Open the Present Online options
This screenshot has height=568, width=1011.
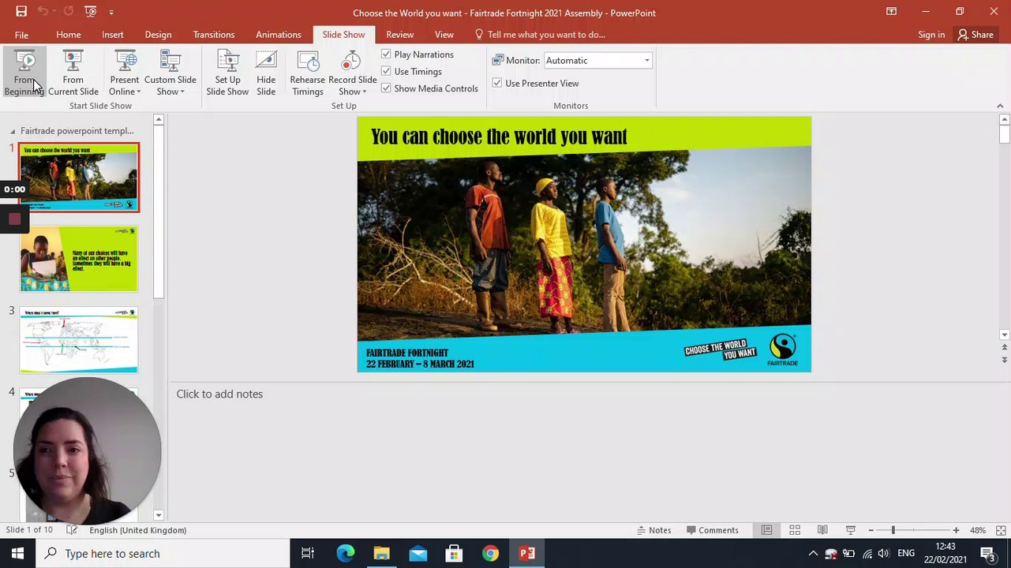click(124, 73)
